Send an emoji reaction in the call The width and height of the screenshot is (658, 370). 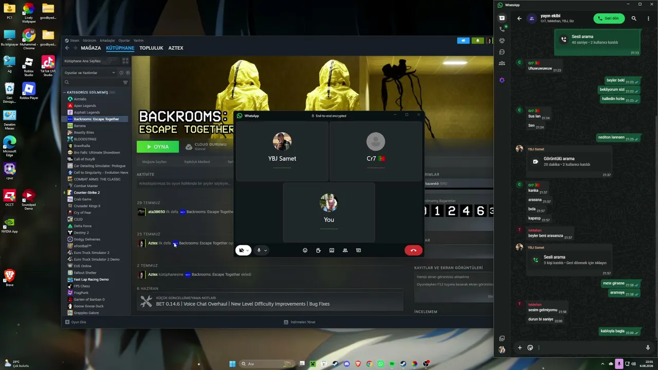click(x=305, y=250)
